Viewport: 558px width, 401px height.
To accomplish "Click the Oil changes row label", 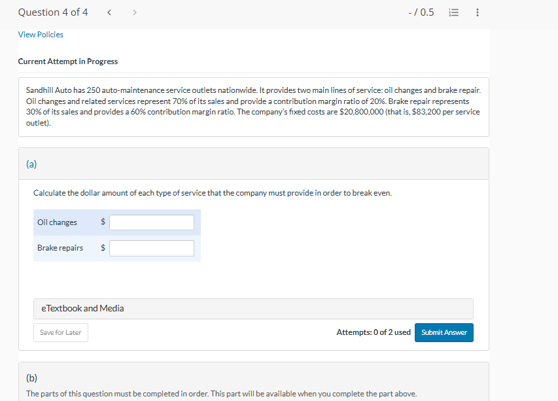I will 58,222.
